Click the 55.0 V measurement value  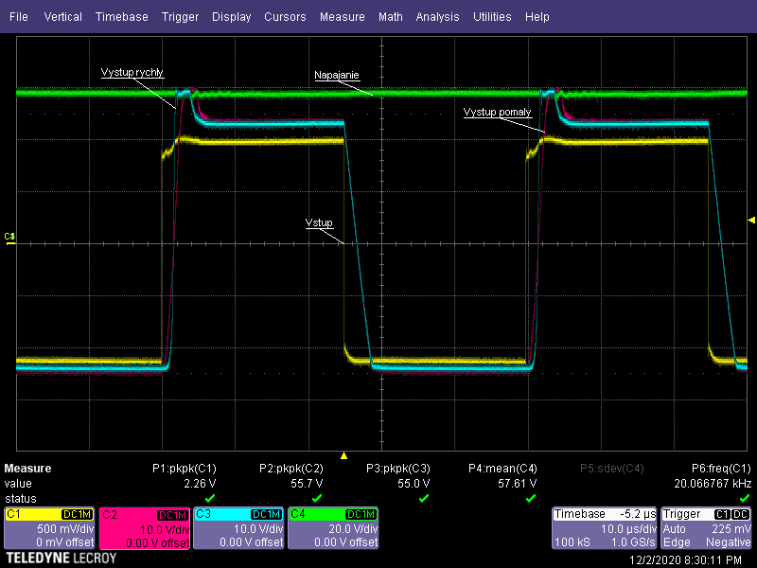414,484
